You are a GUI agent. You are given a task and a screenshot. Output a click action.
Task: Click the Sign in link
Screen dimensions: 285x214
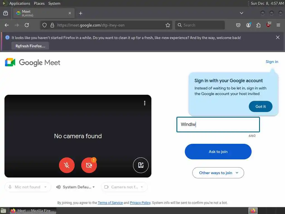pyautogui.click(x=272, y=62)
